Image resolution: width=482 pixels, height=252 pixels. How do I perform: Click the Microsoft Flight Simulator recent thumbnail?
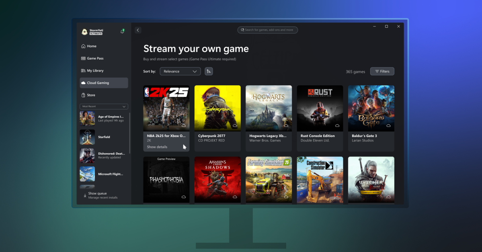[87, 174]
